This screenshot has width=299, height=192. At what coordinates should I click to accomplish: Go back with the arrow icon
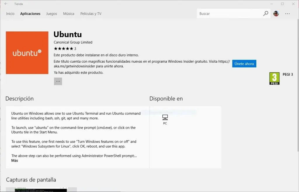tap(6, 4)
